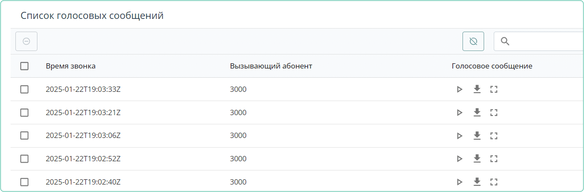This screenshot has height=192, width=584.
Task: Focus the search input field
Action: click(x=546, y=41)
